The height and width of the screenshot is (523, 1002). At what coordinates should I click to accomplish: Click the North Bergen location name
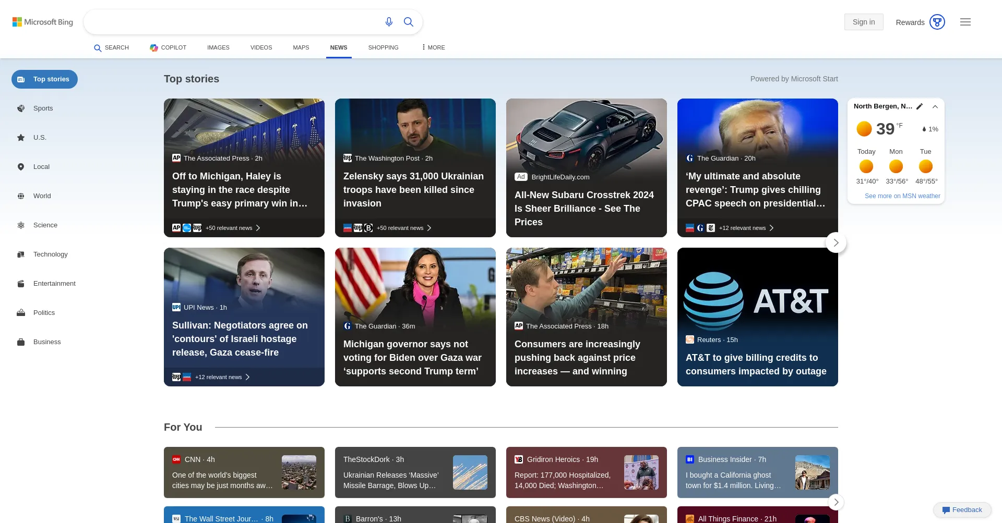883,106
